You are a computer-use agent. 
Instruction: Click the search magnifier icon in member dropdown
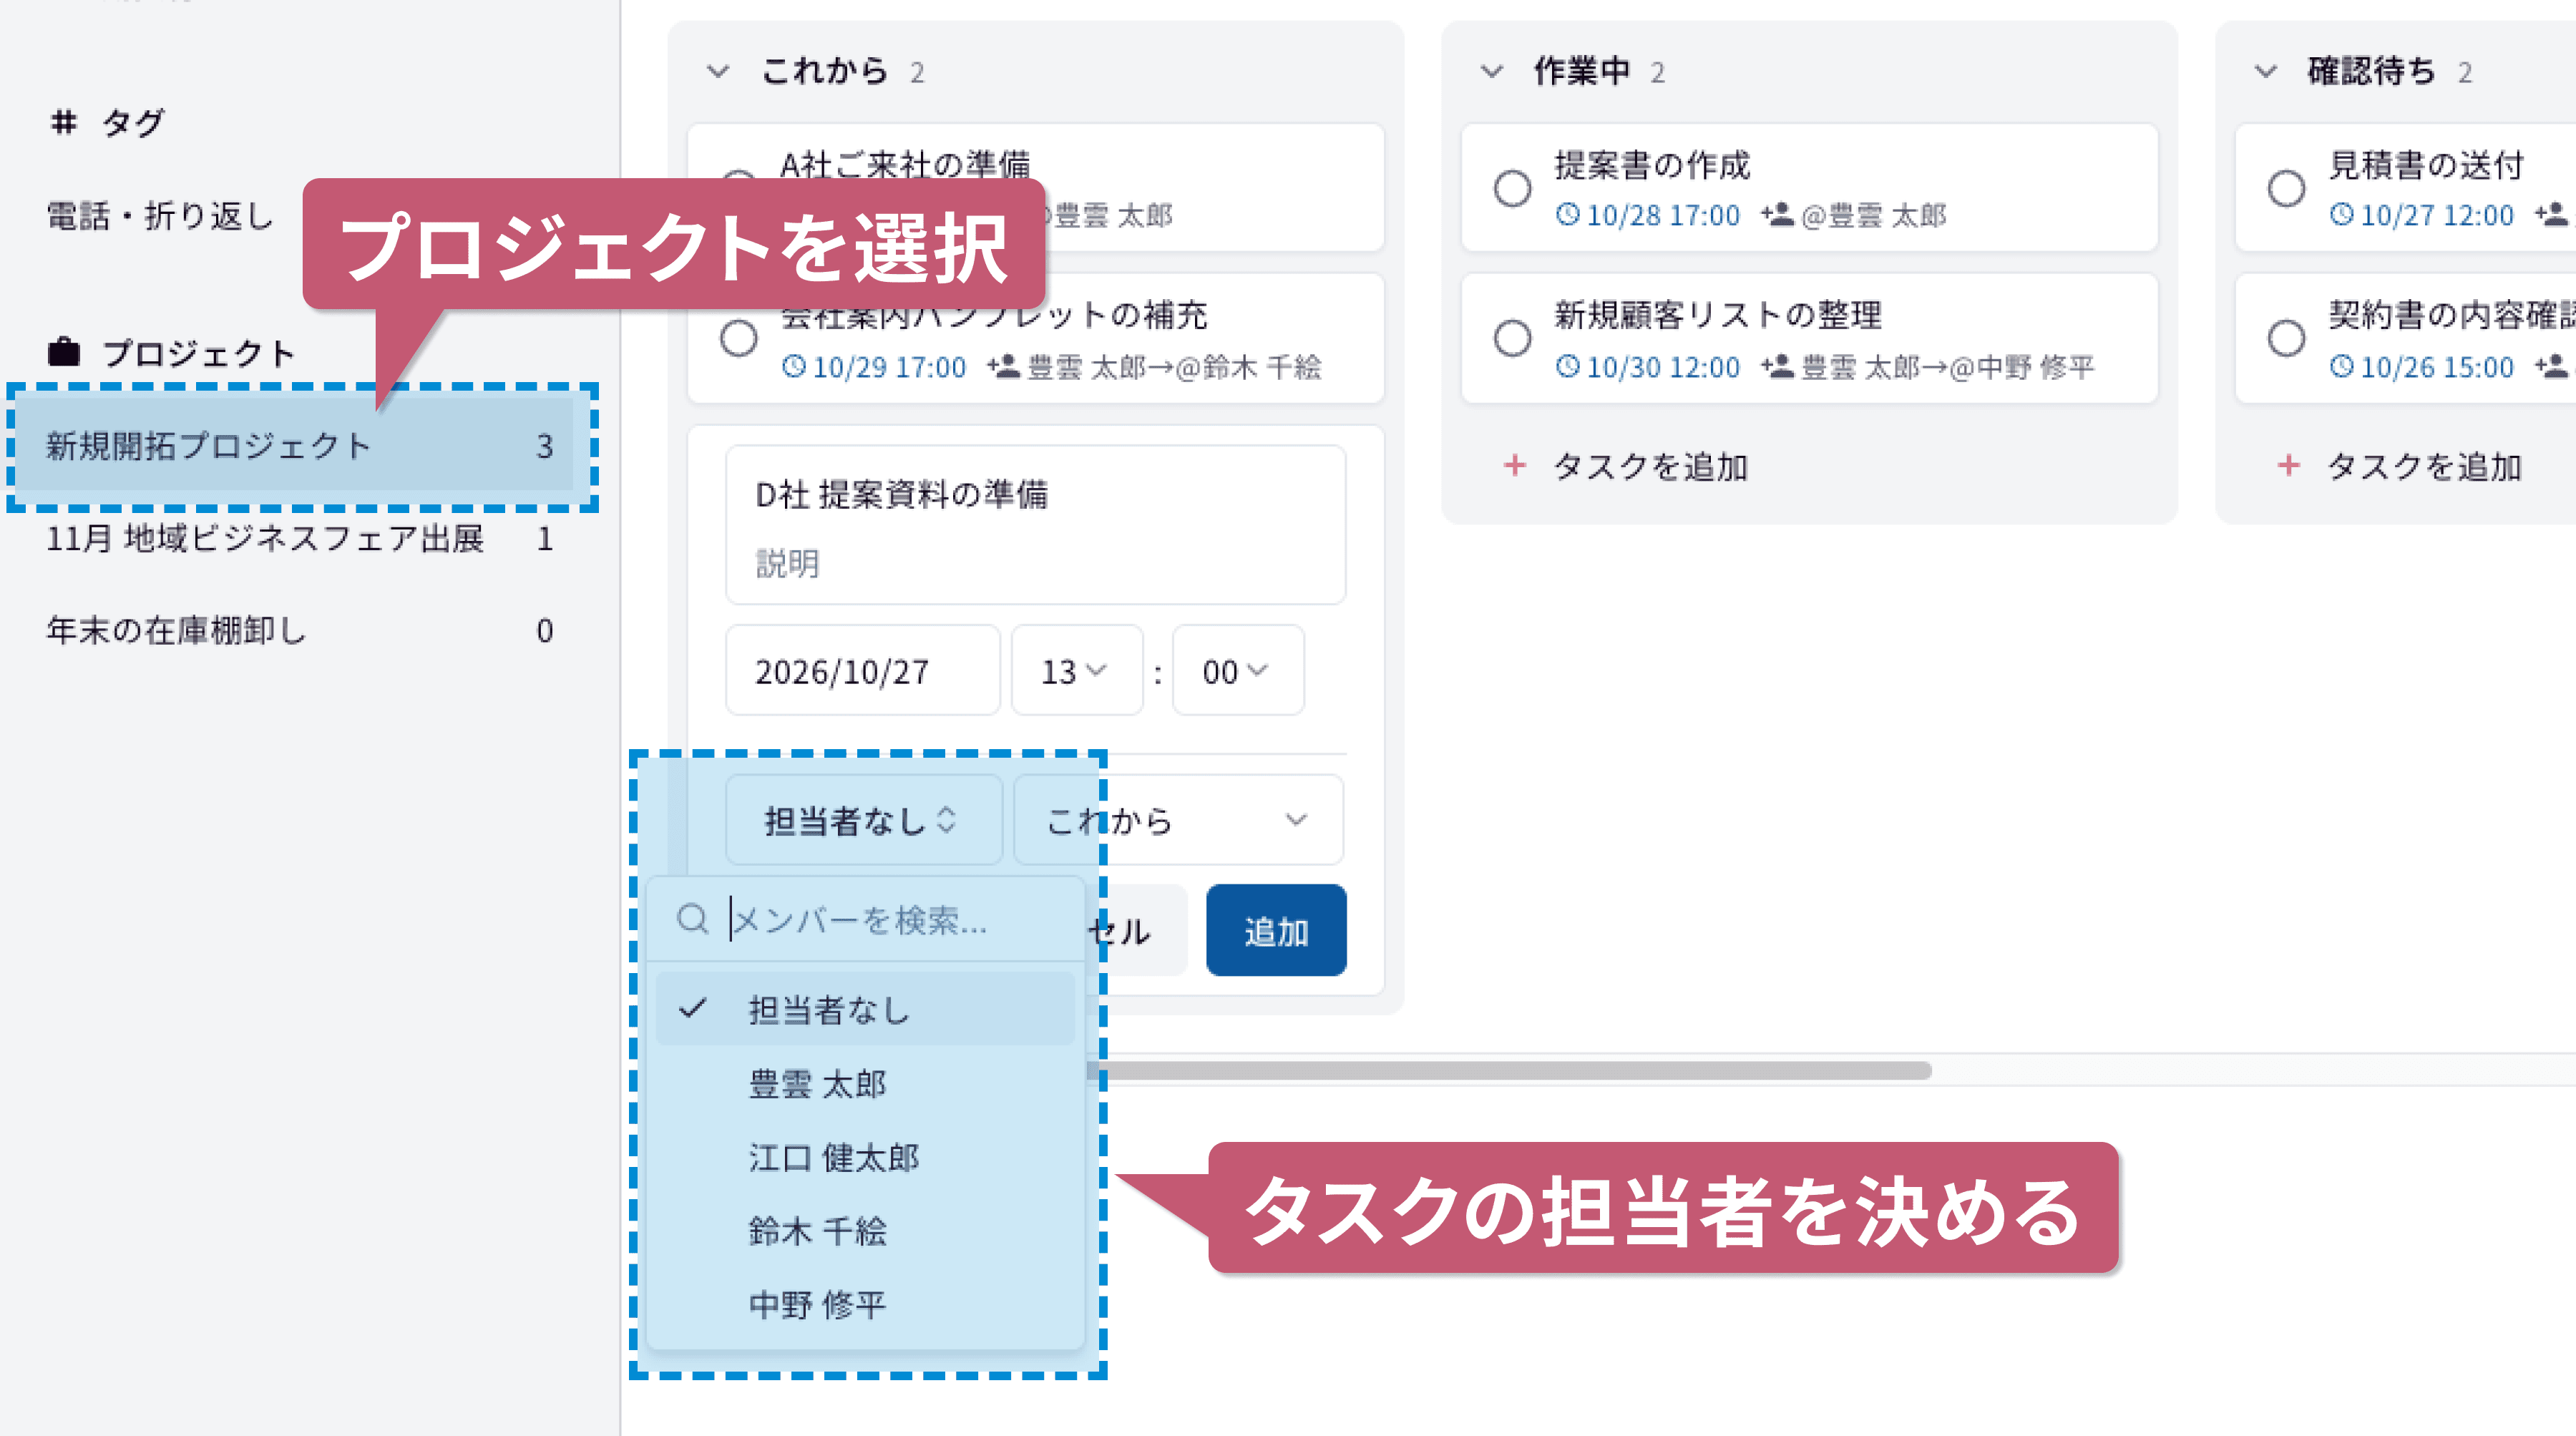pos(692,918)
